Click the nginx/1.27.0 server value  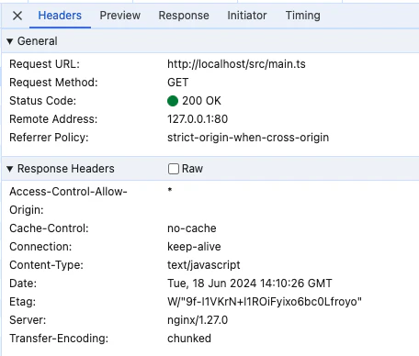click(198, 320)
